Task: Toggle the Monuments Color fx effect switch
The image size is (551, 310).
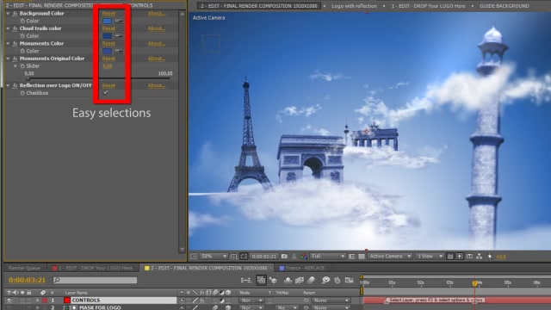Action: (x=15, y=44)
